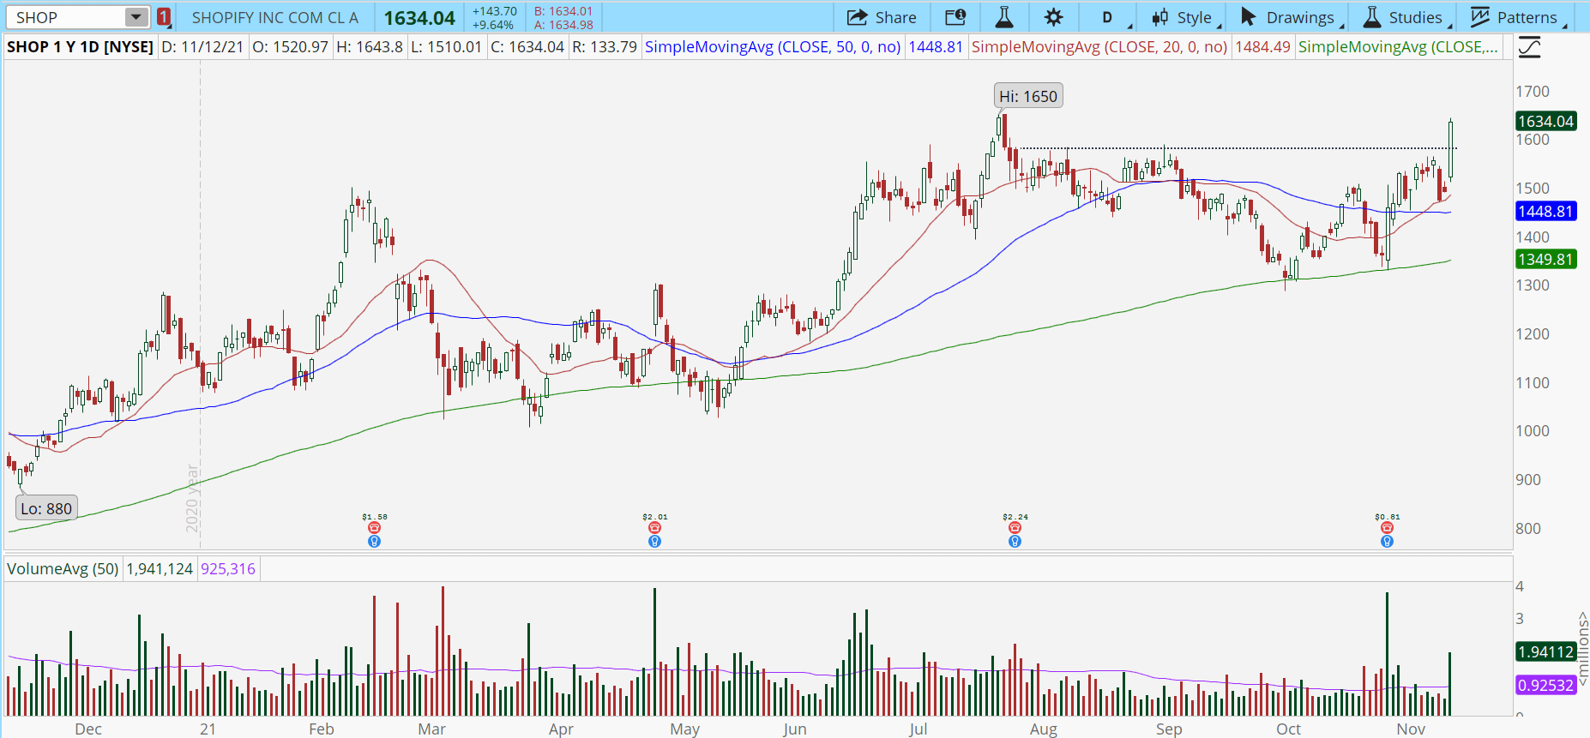This screenshot has width=1590, height=738.
Task: Select the red SimpleMovingAvg (CLOSE, 20) study label
Action: tap(1099, 47)
